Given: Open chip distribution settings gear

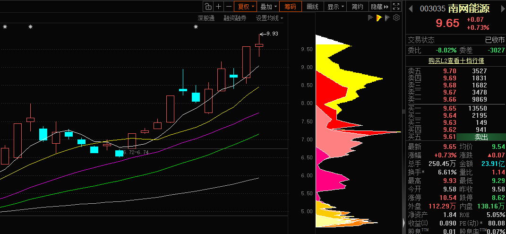Looking at the screenshot, I should [396, 18].
